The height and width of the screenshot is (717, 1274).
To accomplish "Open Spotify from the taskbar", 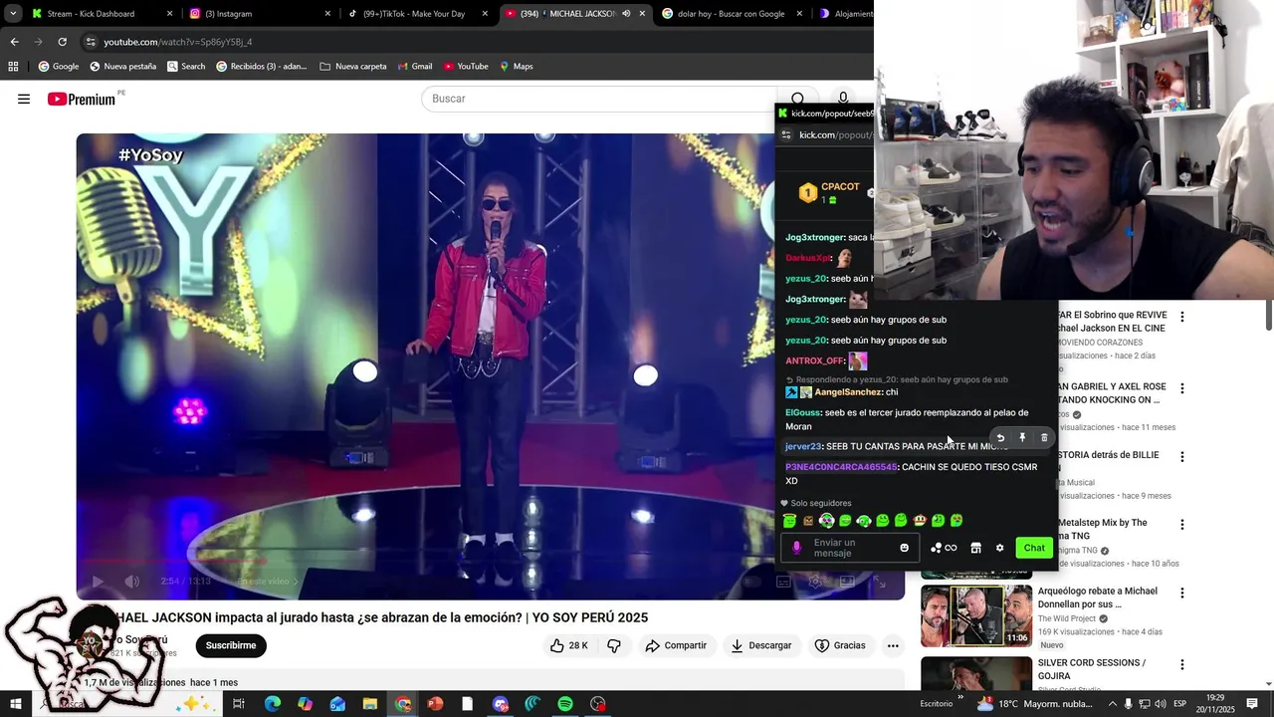I will (565, 704).
